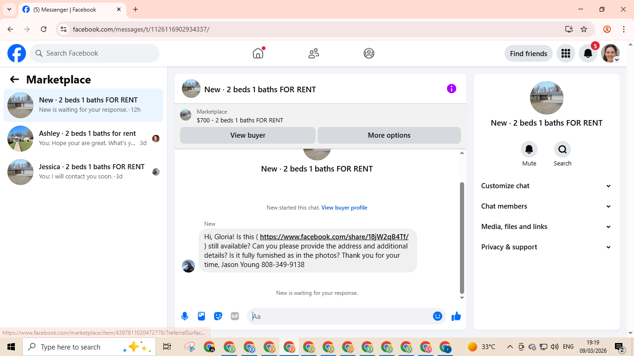The width and height of the screenshot is (634, 356).
Task: Send a thumbs-up like
Action: click(456, 316)
